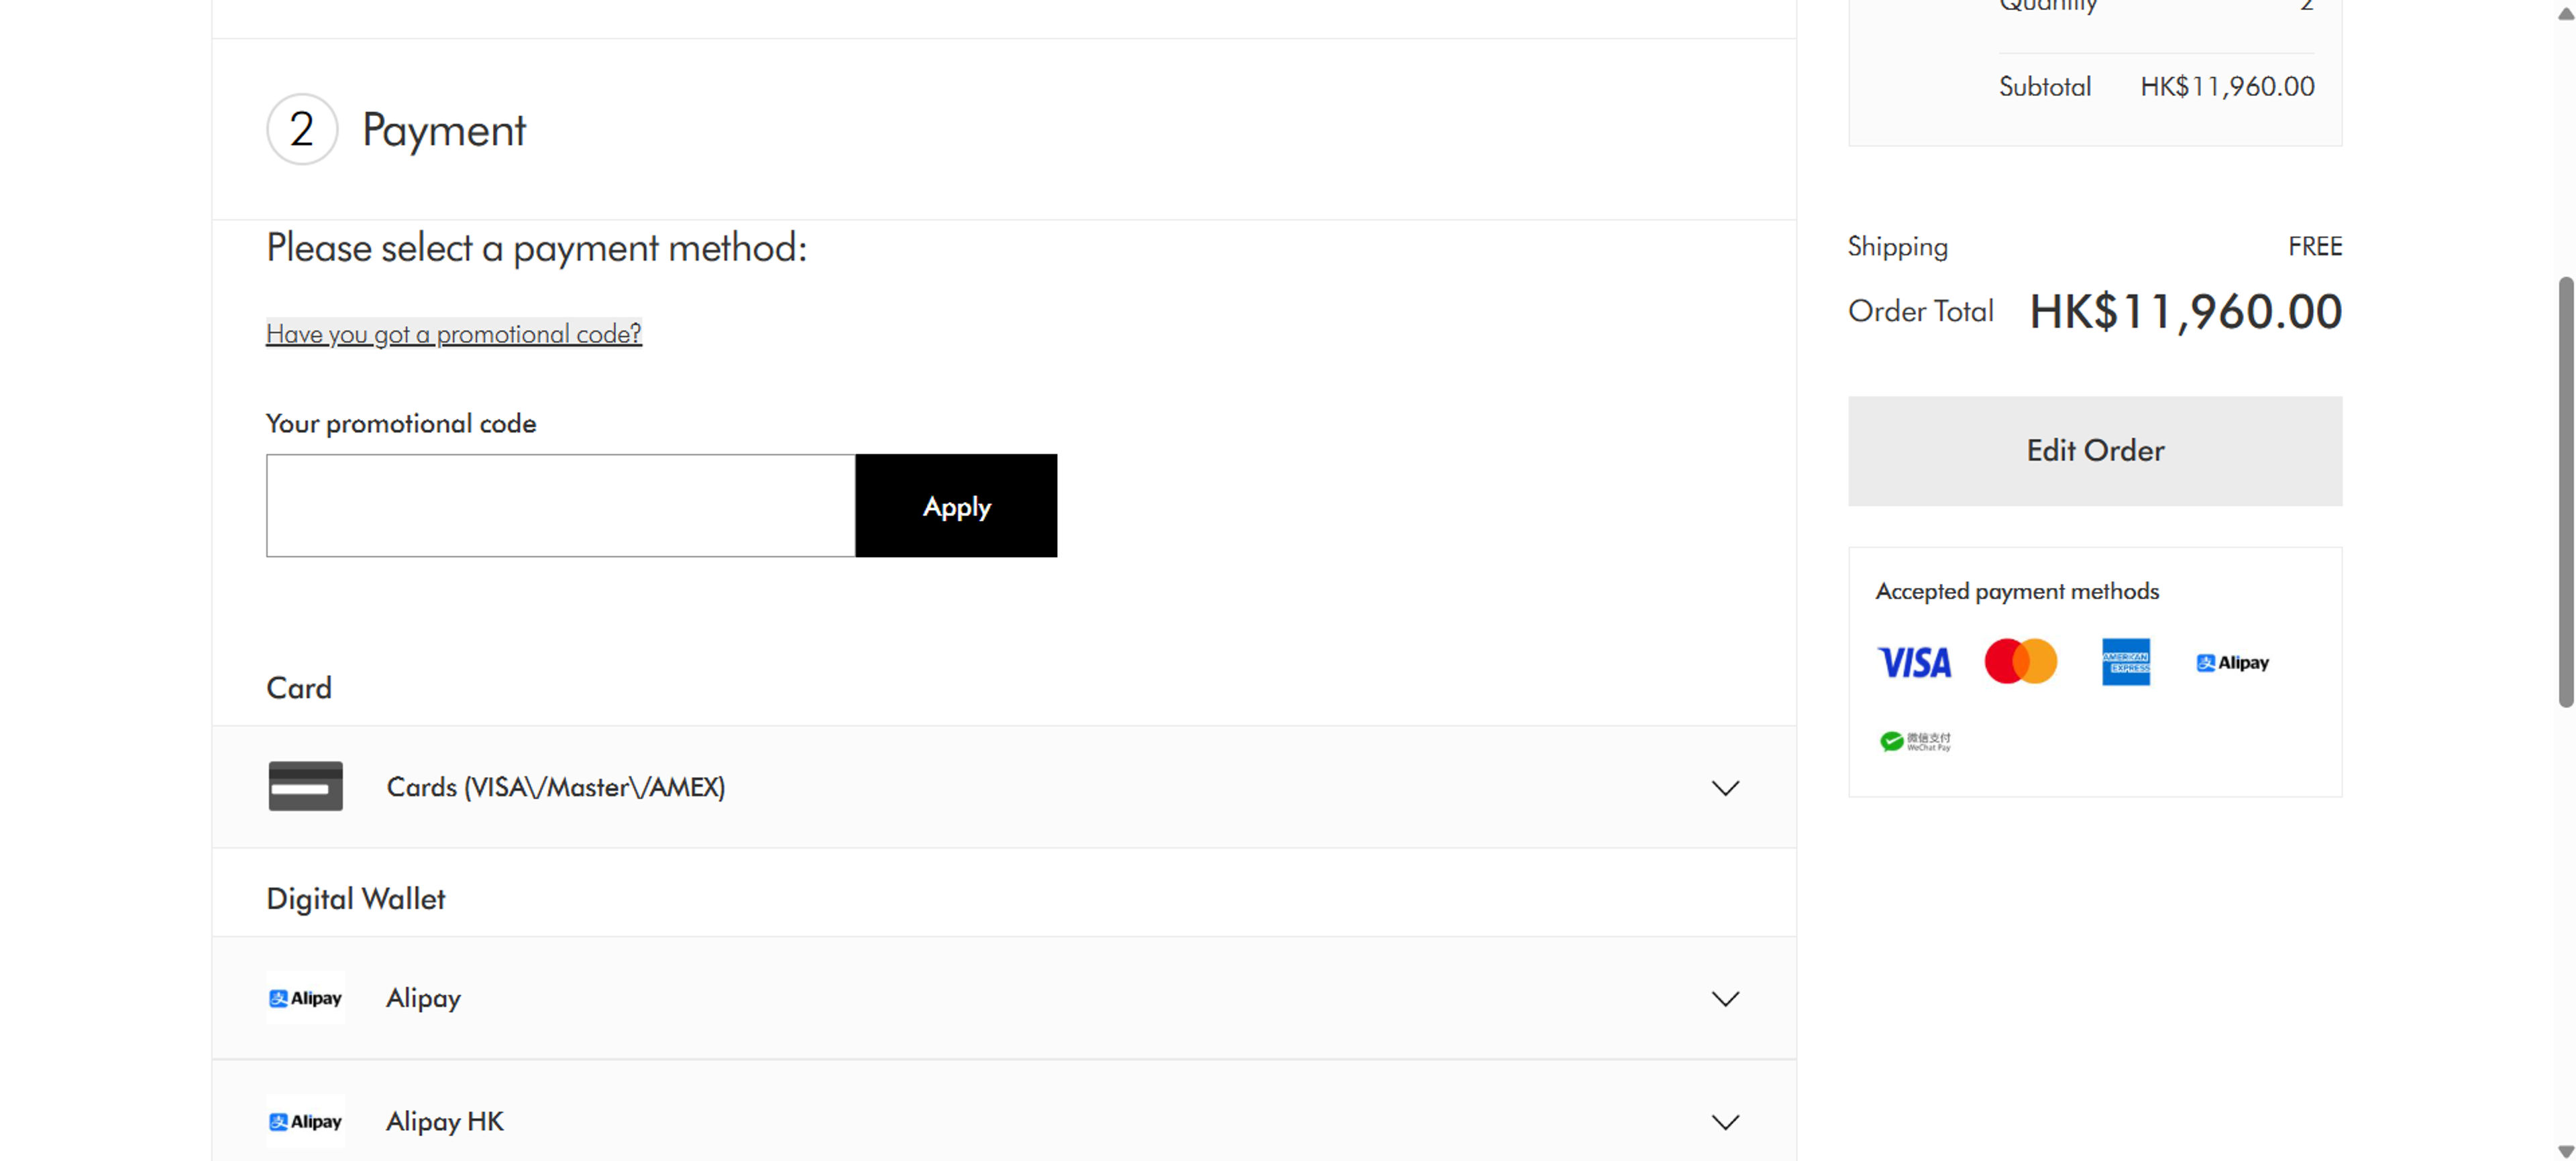The height and width of the screenshot is (1161, 2576).
Task: Select Cards (VISA/Master/AMEX) payment method
Action: click(1004, 786)
